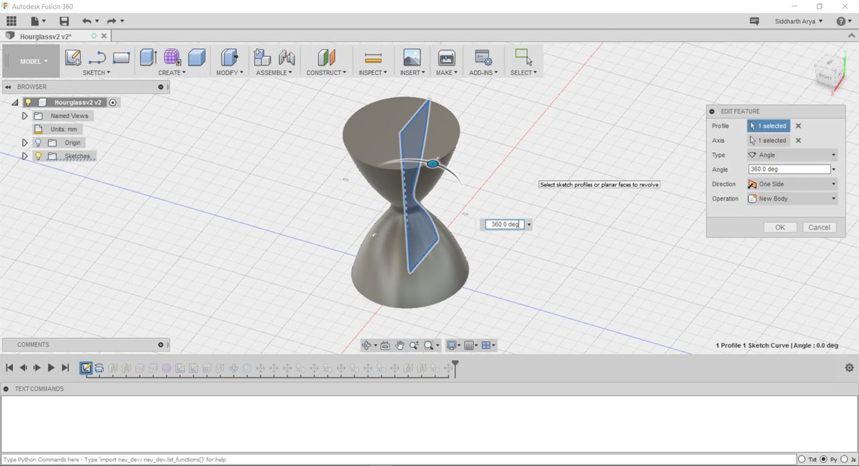Collapse the Hourglassv2 v2 root node

(15, 103)
